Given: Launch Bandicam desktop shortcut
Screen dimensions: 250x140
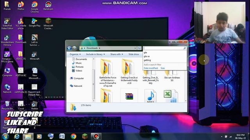Looking at the screenshot, I should point(48,6).
